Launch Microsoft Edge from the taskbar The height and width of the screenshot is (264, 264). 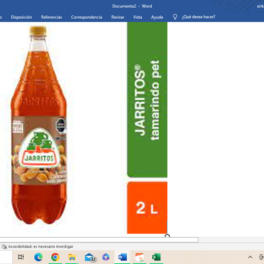pyautogui.click(x=38, y=257)
